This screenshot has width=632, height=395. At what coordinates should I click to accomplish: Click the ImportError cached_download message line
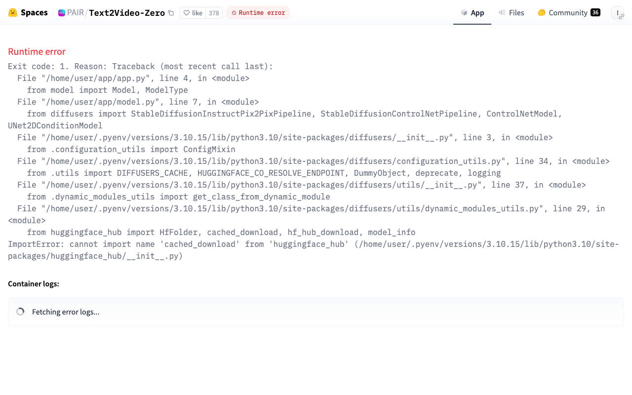314,250
